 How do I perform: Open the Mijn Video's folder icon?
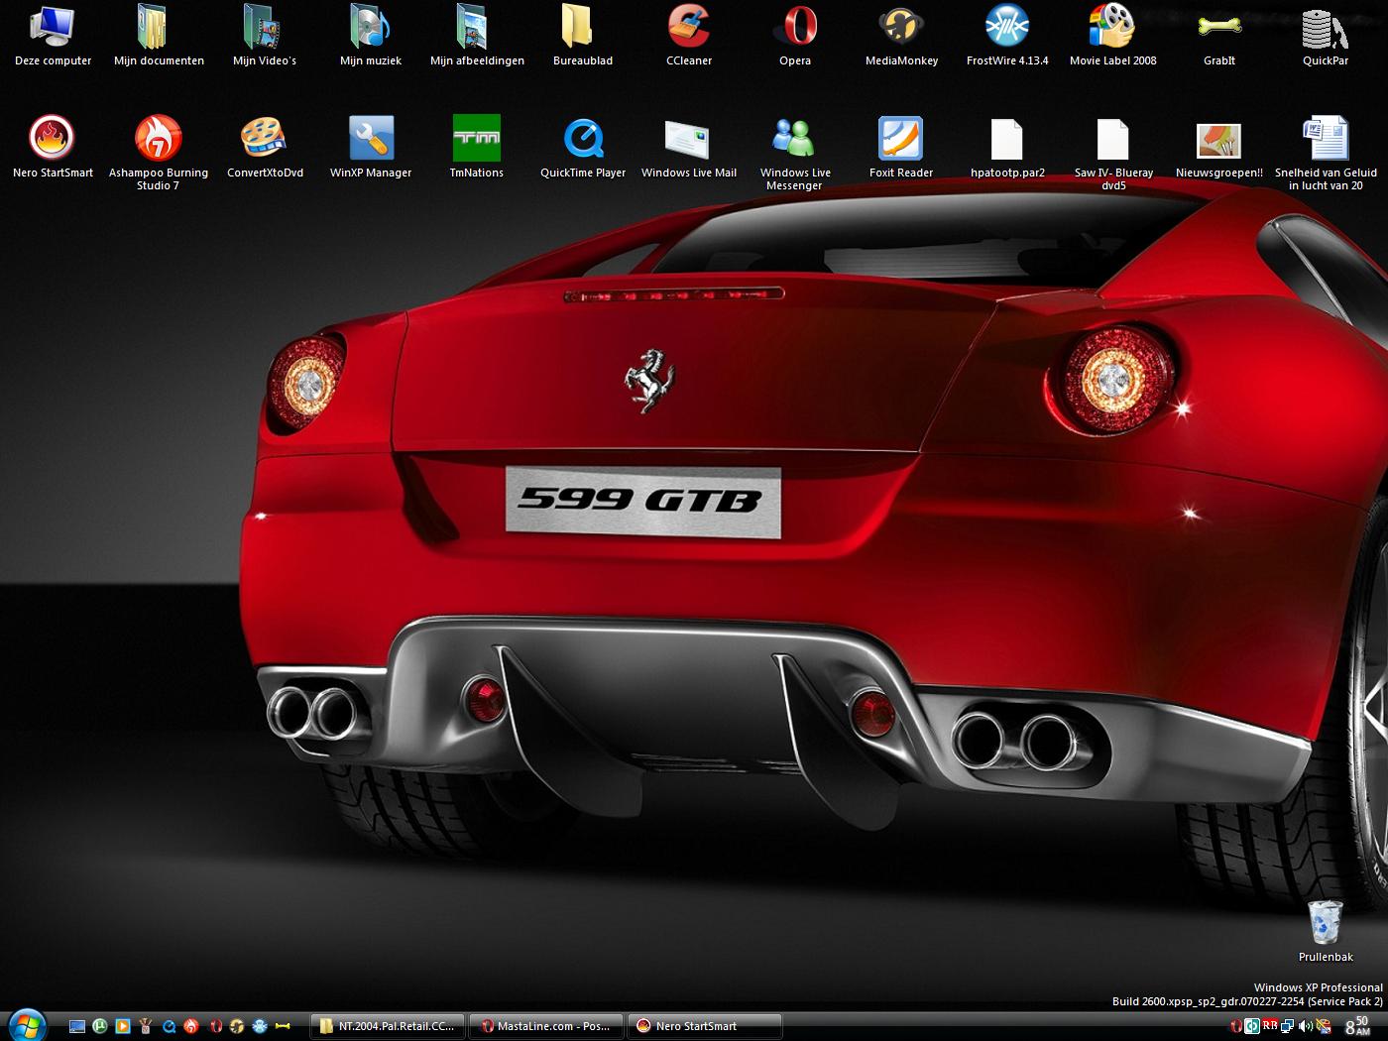265,36
